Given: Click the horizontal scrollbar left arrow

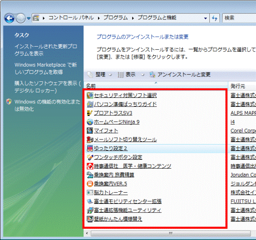Looking at the screenshot, I should [x=87, y=233].
